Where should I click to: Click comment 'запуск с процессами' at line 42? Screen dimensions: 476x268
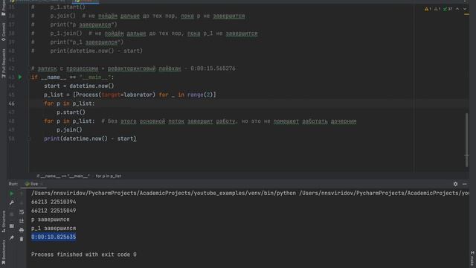click(68, 68)
